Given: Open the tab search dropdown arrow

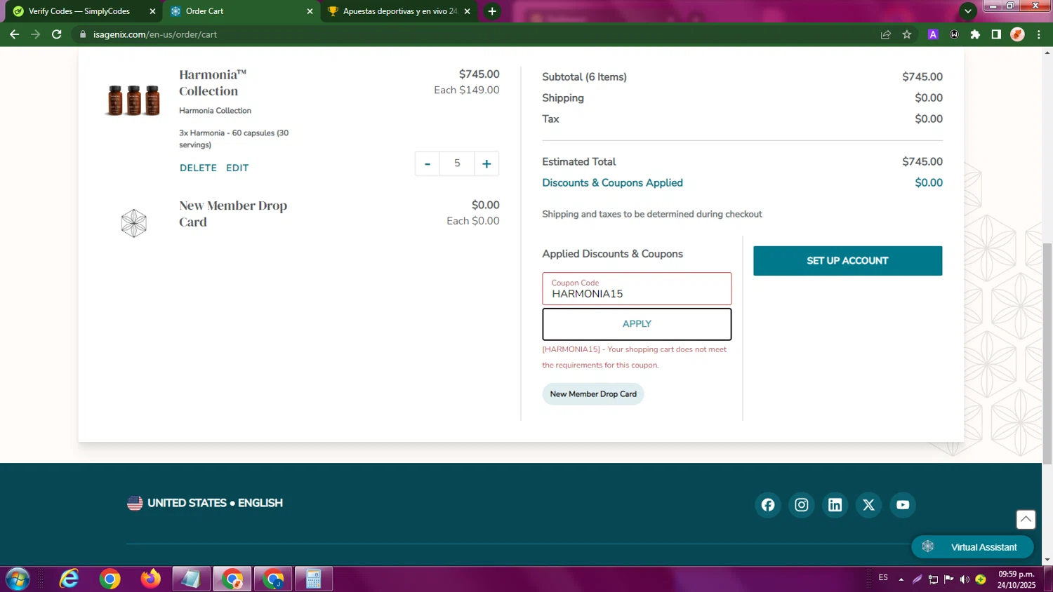Looking at the screenshot, I should click(x=968, y=11).
